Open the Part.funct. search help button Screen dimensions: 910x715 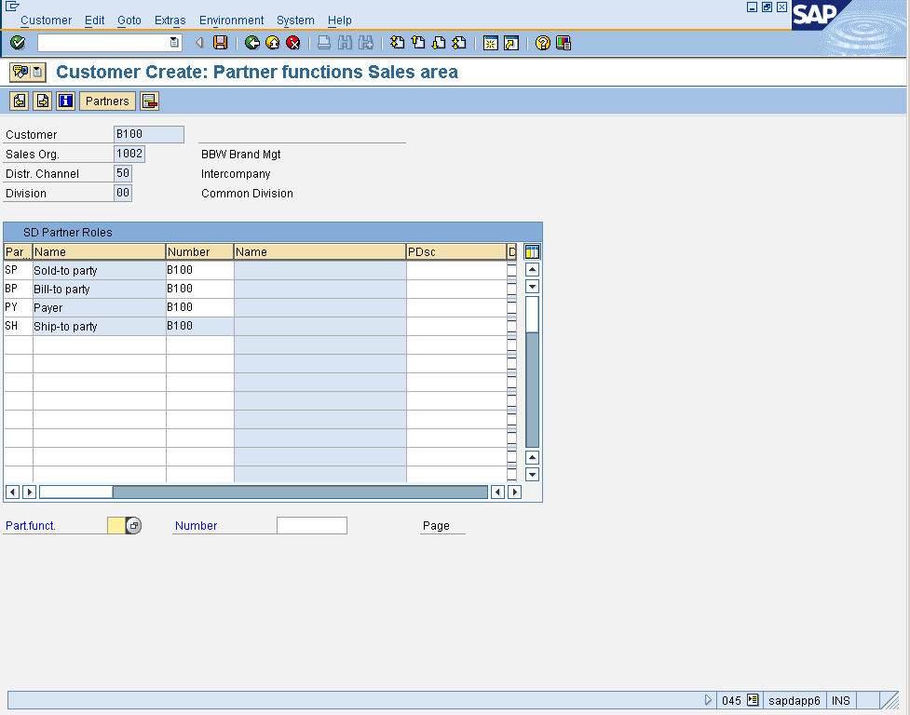coord(133,525)
